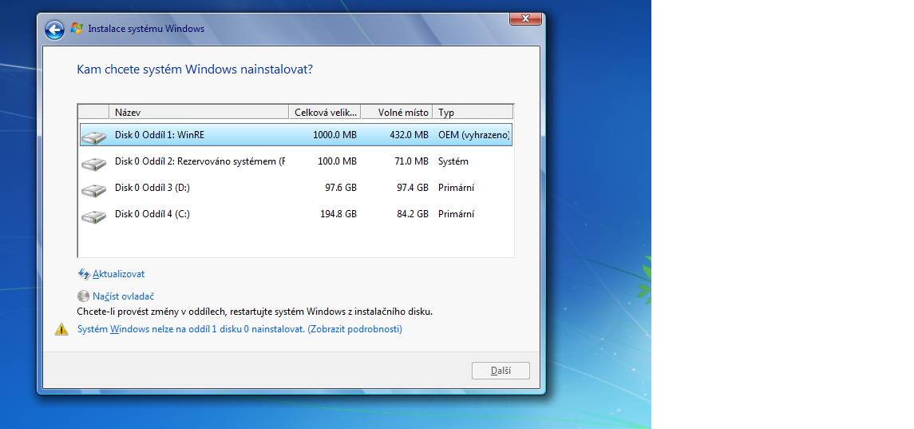The width and height of the screenshot is (914, 429).
Task: Click the heading Kam chcete systém Windows nainstalovat
Action: coord(195,70)
